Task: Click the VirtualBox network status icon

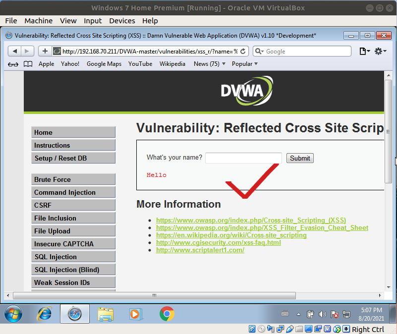Action: [281, 329]
